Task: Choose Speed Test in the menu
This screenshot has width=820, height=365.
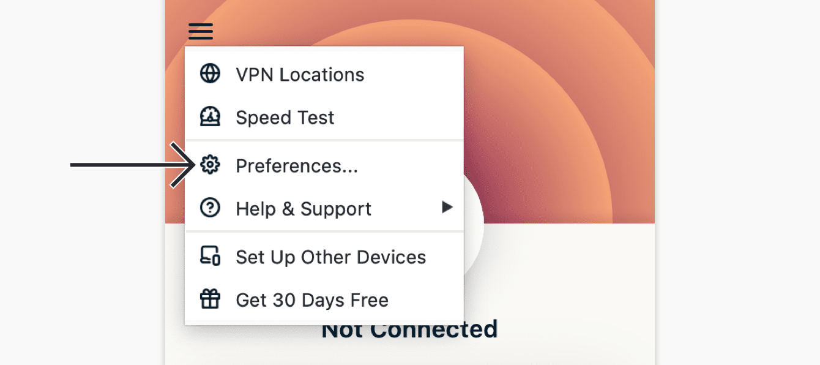Action: (285, 117)
